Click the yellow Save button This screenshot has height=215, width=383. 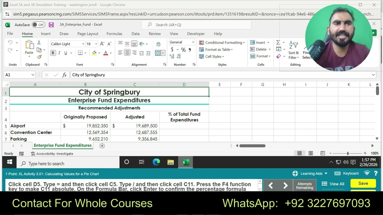coord(363,183)
